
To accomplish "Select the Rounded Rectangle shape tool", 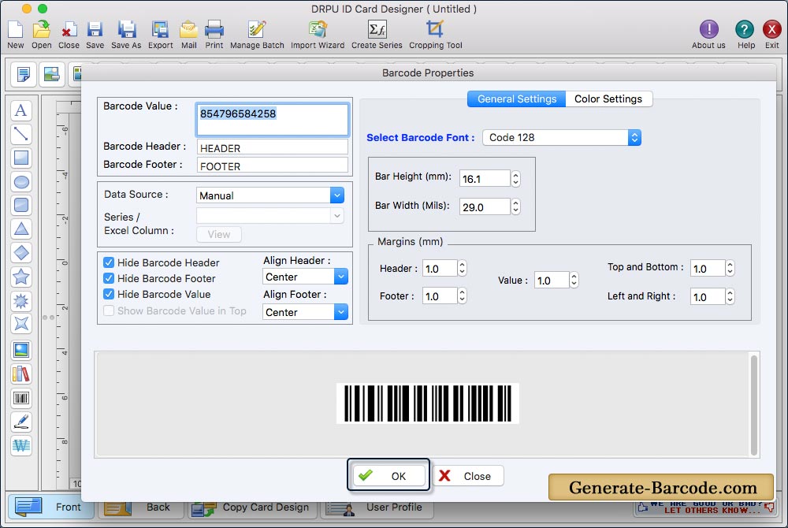I will coord(21,205).
